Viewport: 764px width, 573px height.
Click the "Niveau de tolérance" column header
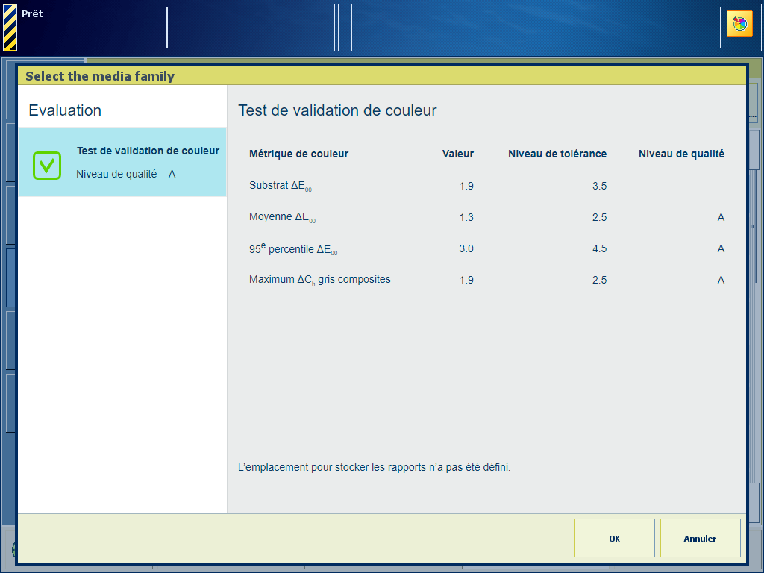pyautogui.click(x=557, y=154)
